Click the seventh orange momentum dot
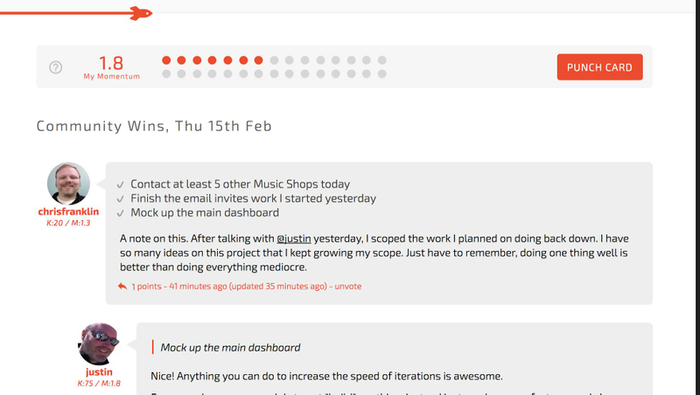Screen dimensions: 700x395 [258, 60]
